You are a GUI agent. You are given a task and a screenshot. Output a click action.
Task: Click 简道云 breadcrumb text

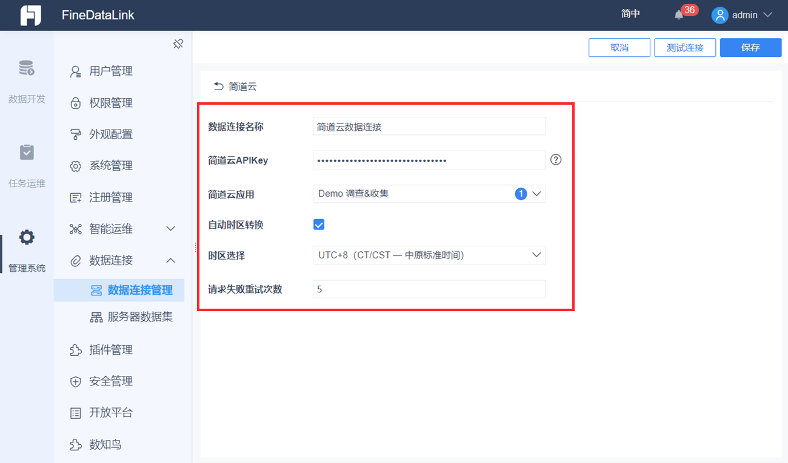[x=242, y=87]
